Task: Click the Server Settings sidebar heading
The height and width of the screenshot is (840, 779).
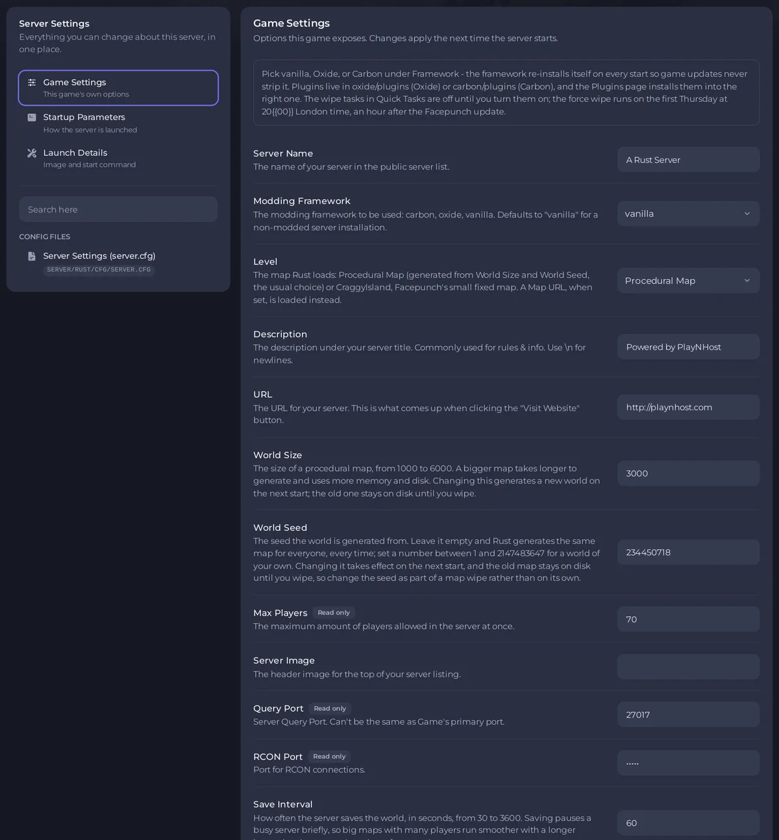Action: [x=55, y=23]
